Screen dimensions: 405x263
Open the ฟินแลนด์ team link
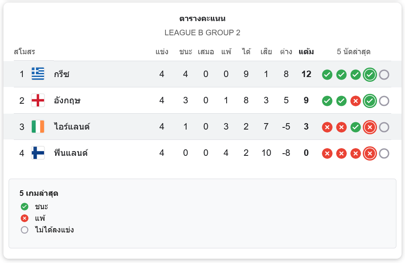click(71, 153)
